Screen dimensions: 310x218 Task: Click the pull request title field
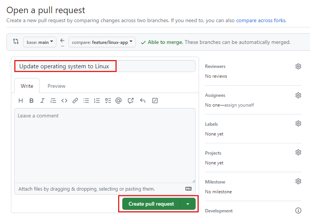[x=105, y=66]
